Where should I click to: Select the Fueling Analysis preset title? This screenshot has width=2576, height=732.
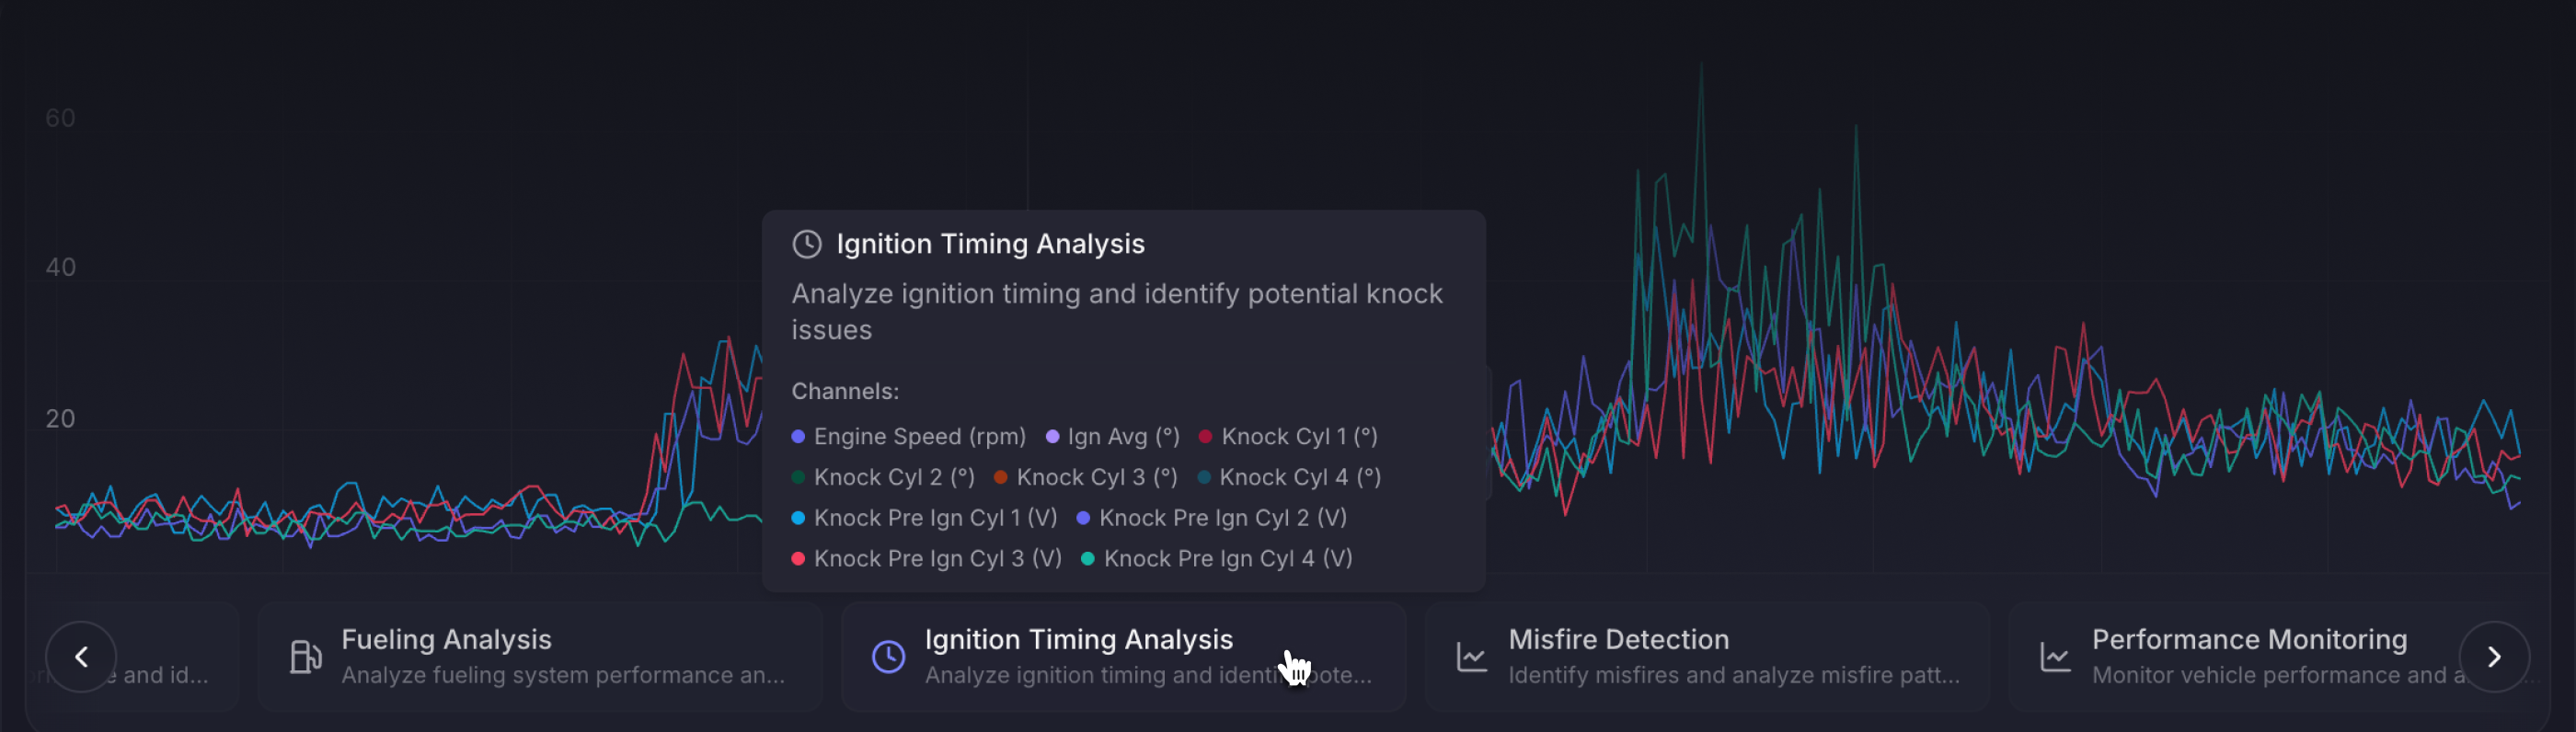point(446,639)
